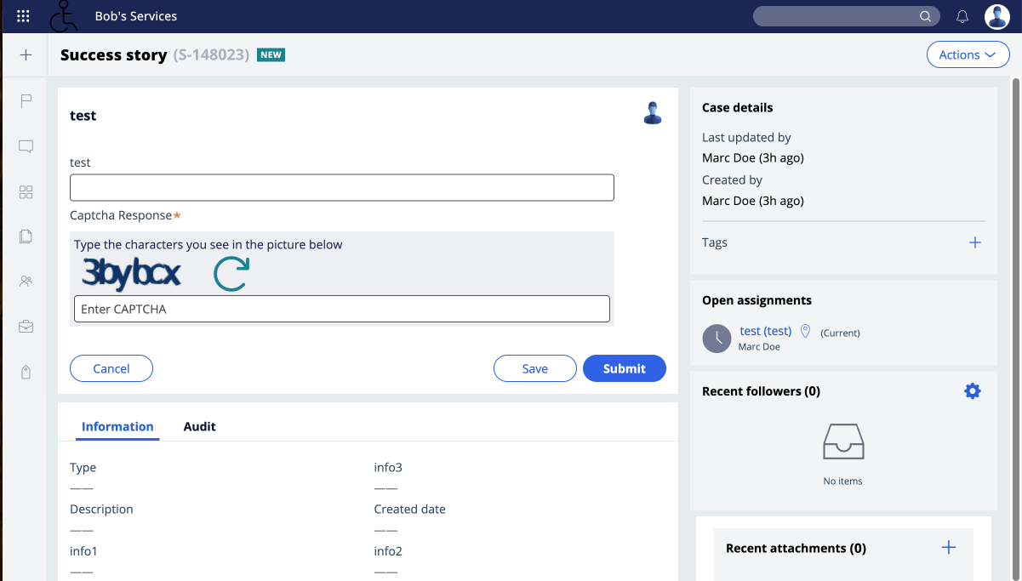The image size is (1022, 581).
Task: Select the flag icon in the left sidebar
Action: click(x=26, y=101)
